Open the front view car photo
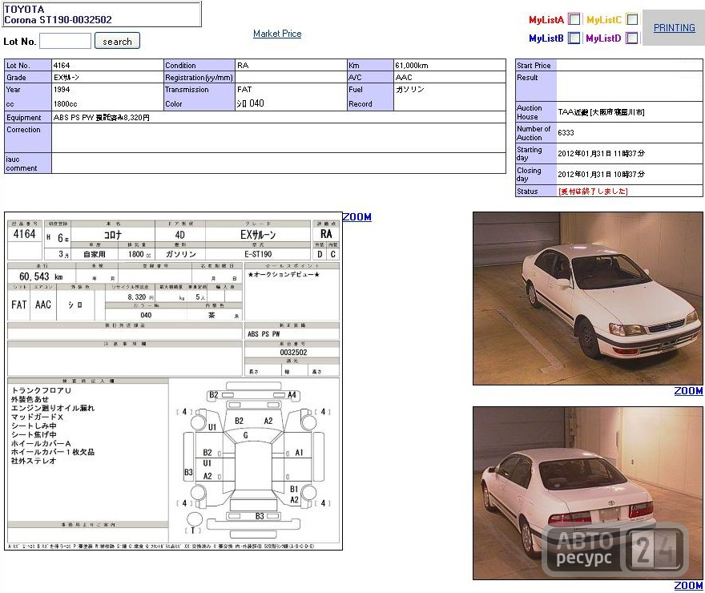Viewport: 705px width, 593px height. point(588,299)
